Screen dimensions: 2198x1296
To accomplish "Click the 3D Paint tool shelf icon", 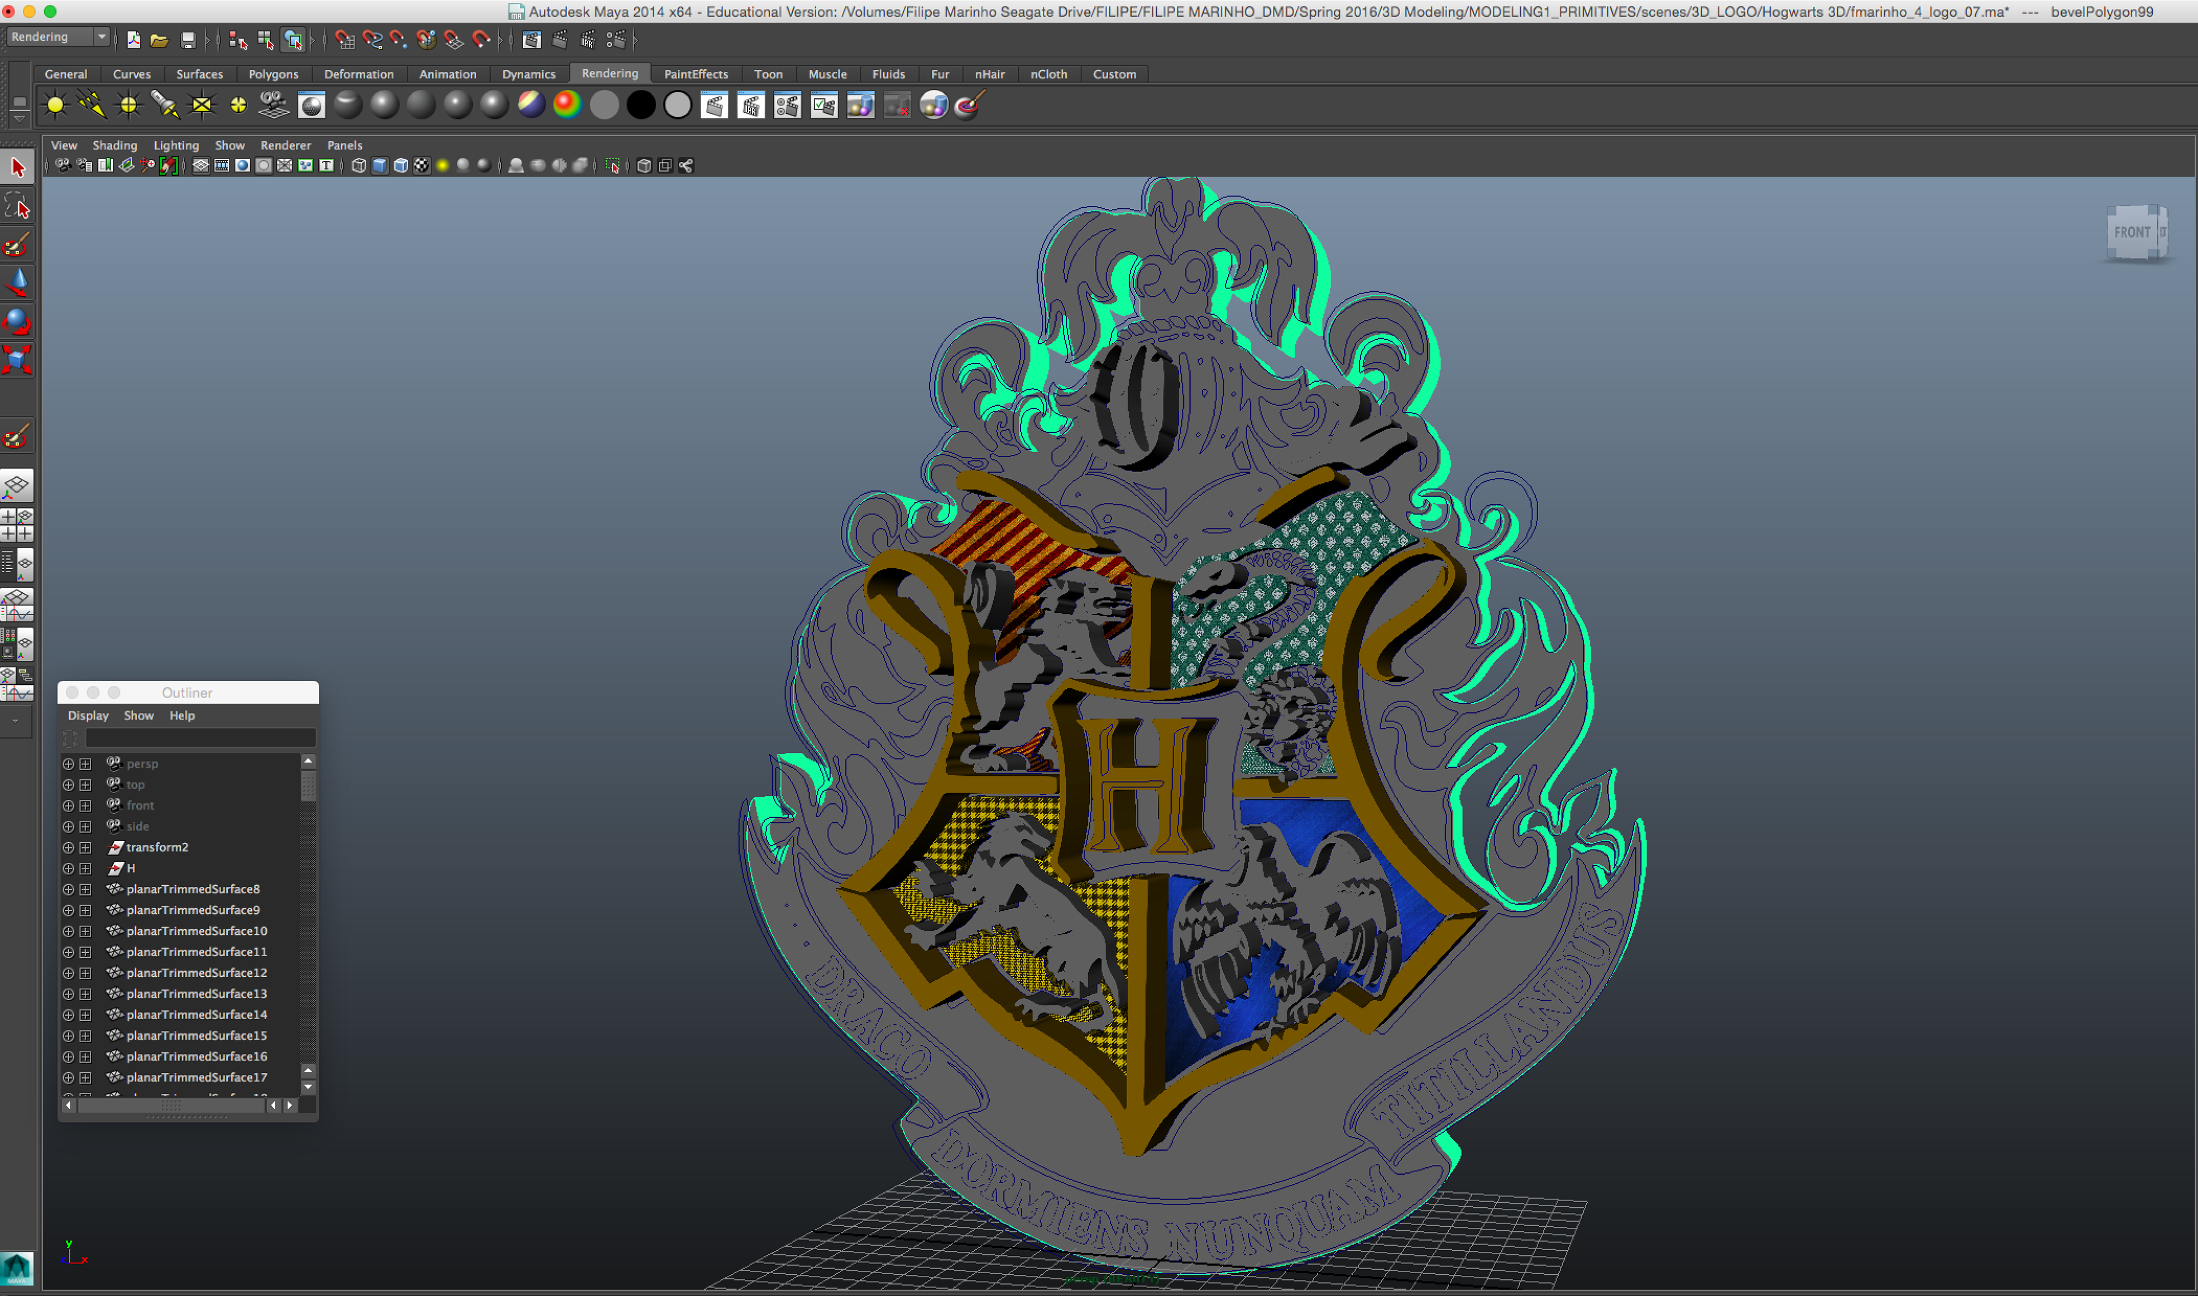I will click(x=969, y=106).
